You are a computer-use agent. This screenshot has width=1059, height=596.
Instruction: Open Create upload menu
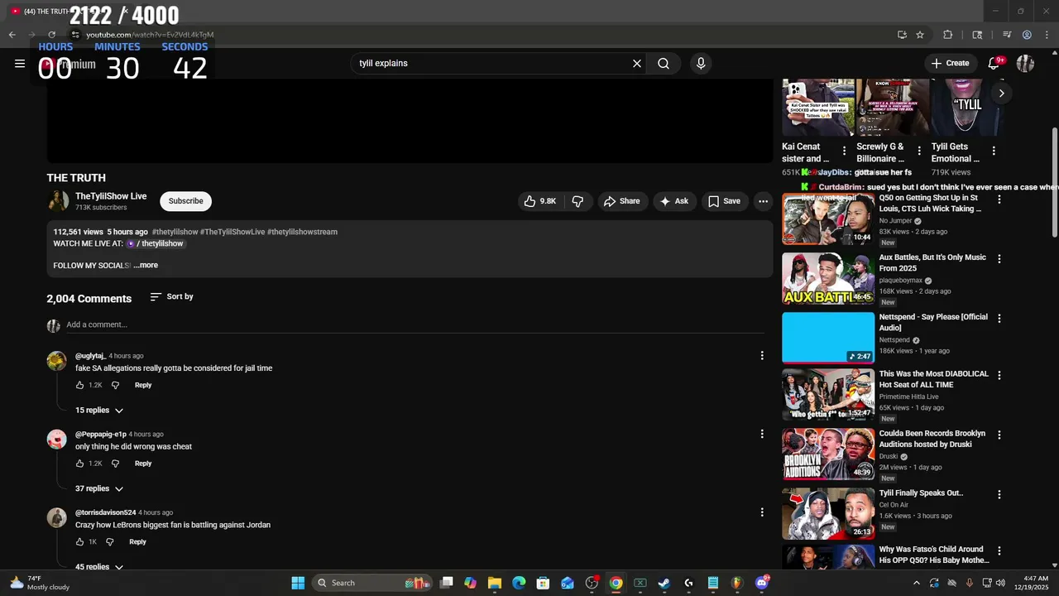coord(950,63)
